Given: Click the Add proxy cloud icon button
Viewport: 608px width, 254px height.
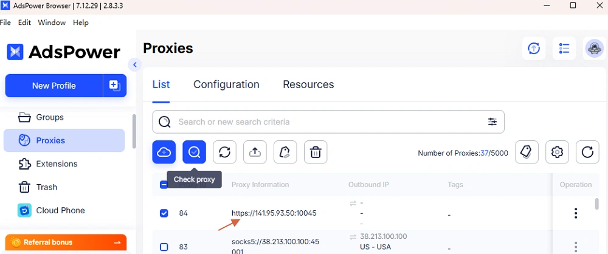Looking at the screenshot, I should (x=164, y=152).
